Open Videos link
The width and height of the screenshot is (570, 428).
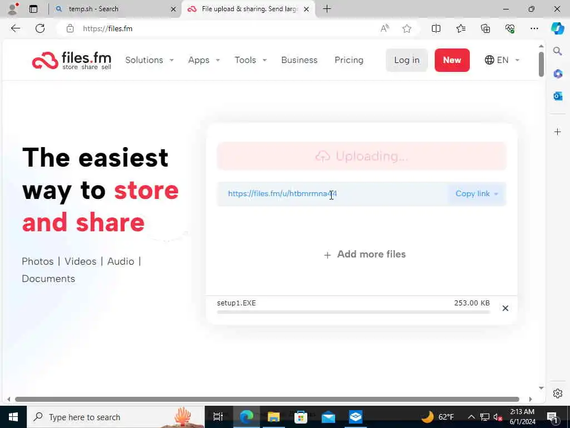tap(80, 261)
